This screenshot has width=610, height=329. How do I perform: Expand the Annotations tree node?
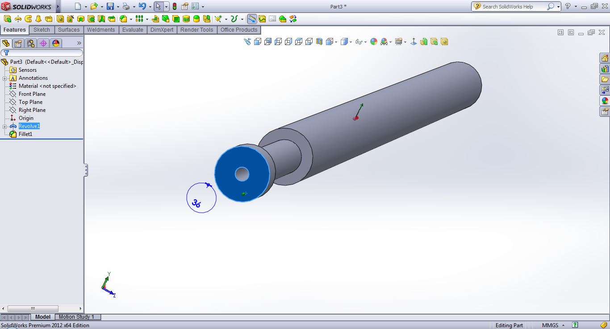[4, 78]
